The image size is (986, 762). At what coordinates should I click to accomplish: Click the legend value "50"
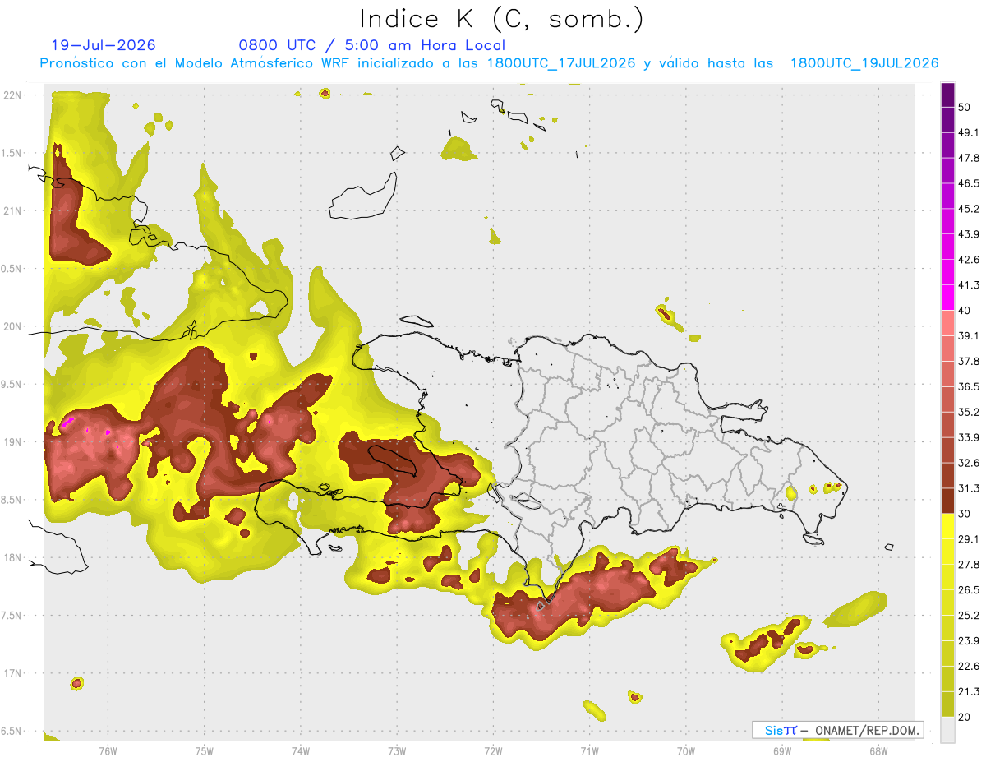(965, 107)
